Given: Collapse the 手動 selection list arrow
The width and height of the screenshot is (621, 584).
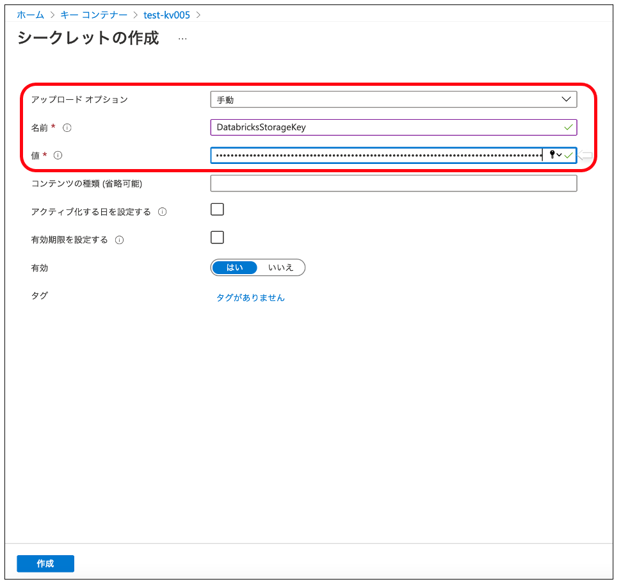Looking at the screenshot, I should click(x=566, y=99).
